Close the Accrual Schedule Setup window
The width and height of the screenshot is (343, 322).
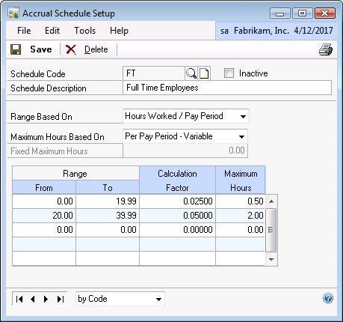pos(325,13)
